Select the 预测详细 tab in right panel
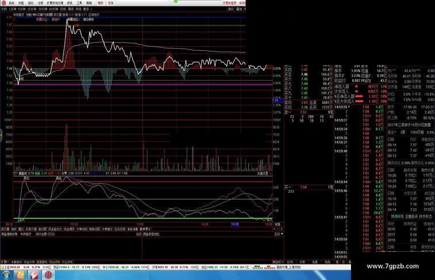This screenshot has height=280, width=435. [397, 216]
